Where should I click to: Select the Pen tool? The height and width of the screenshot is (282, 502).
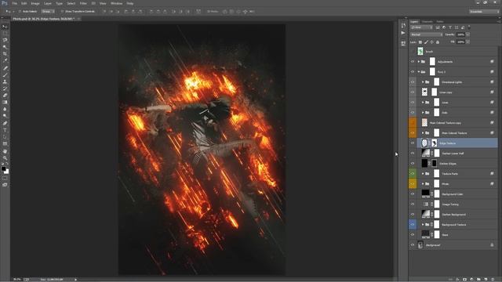coord(5,123)
